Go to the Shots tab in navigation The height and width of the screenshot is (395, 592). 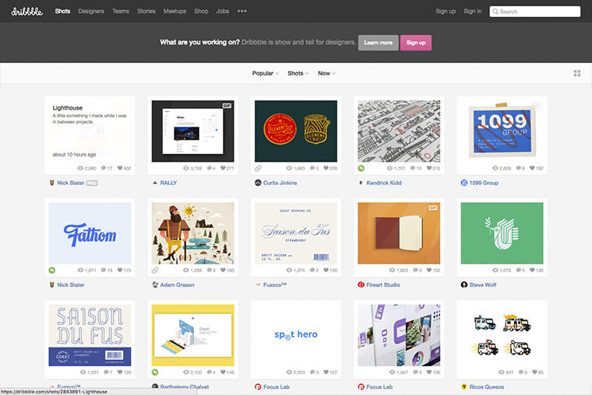[62, 11]
